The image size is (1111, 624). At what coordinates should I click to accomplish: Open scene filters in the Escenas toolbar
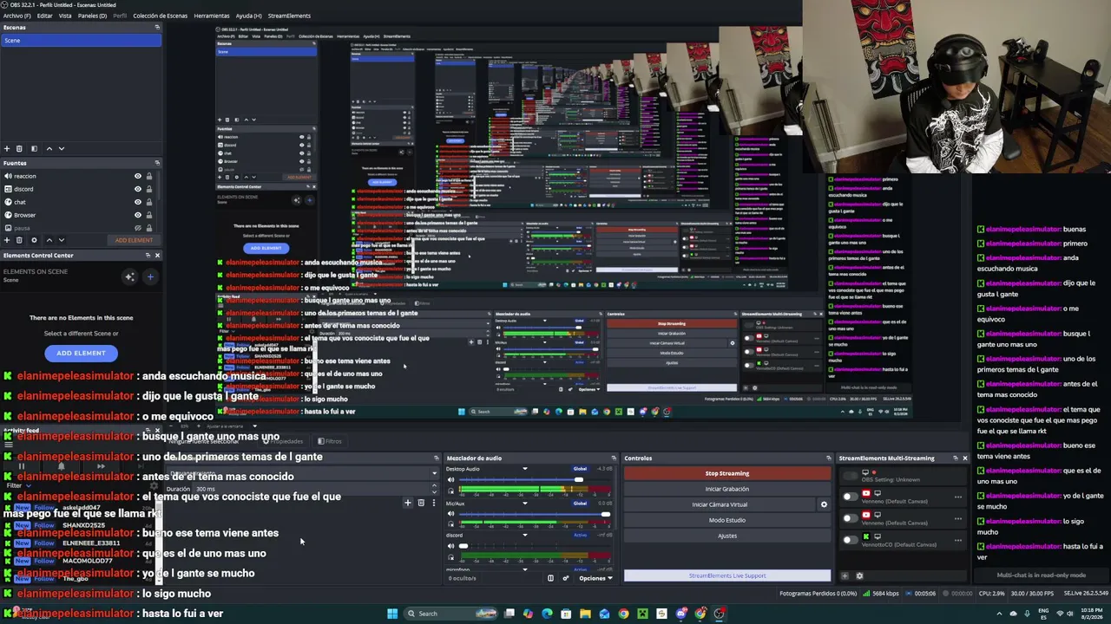(34, 148)
